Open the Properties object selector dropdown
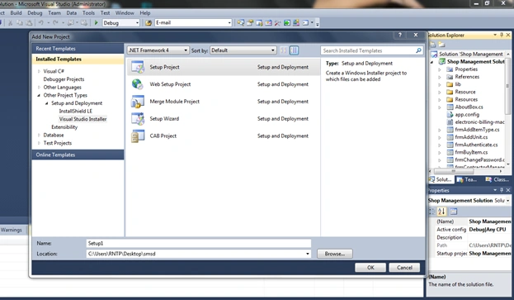Viewport: 514px width, 300px height. click(x=507, y=200)
